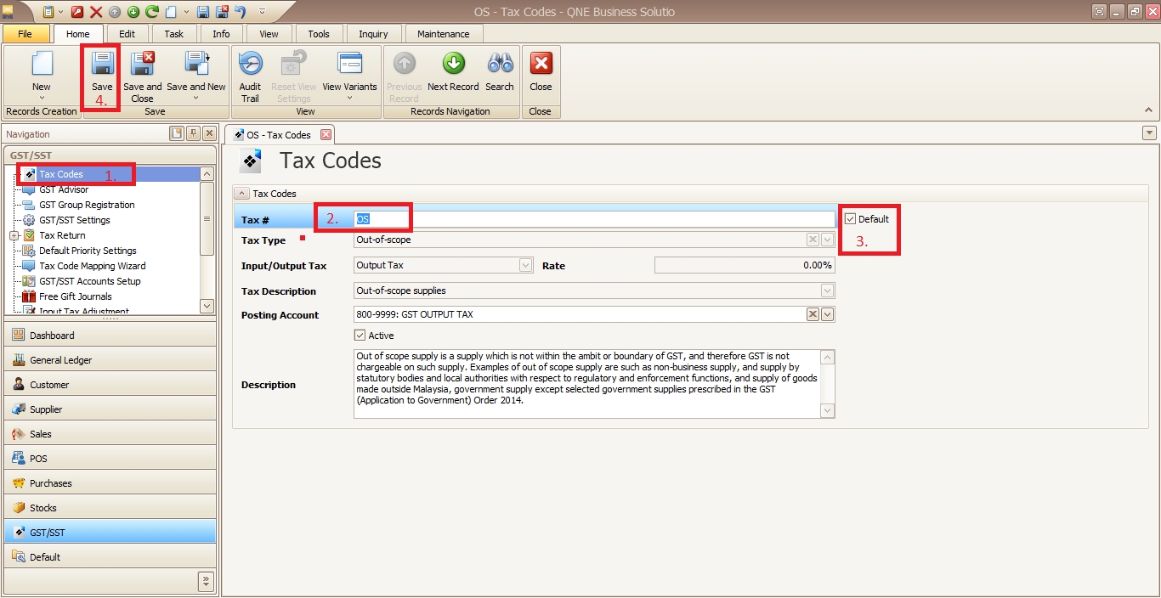Open GST/SST Accounts Setup
The height and width of the screenshot is (598, 1161).
pos(90,281)
